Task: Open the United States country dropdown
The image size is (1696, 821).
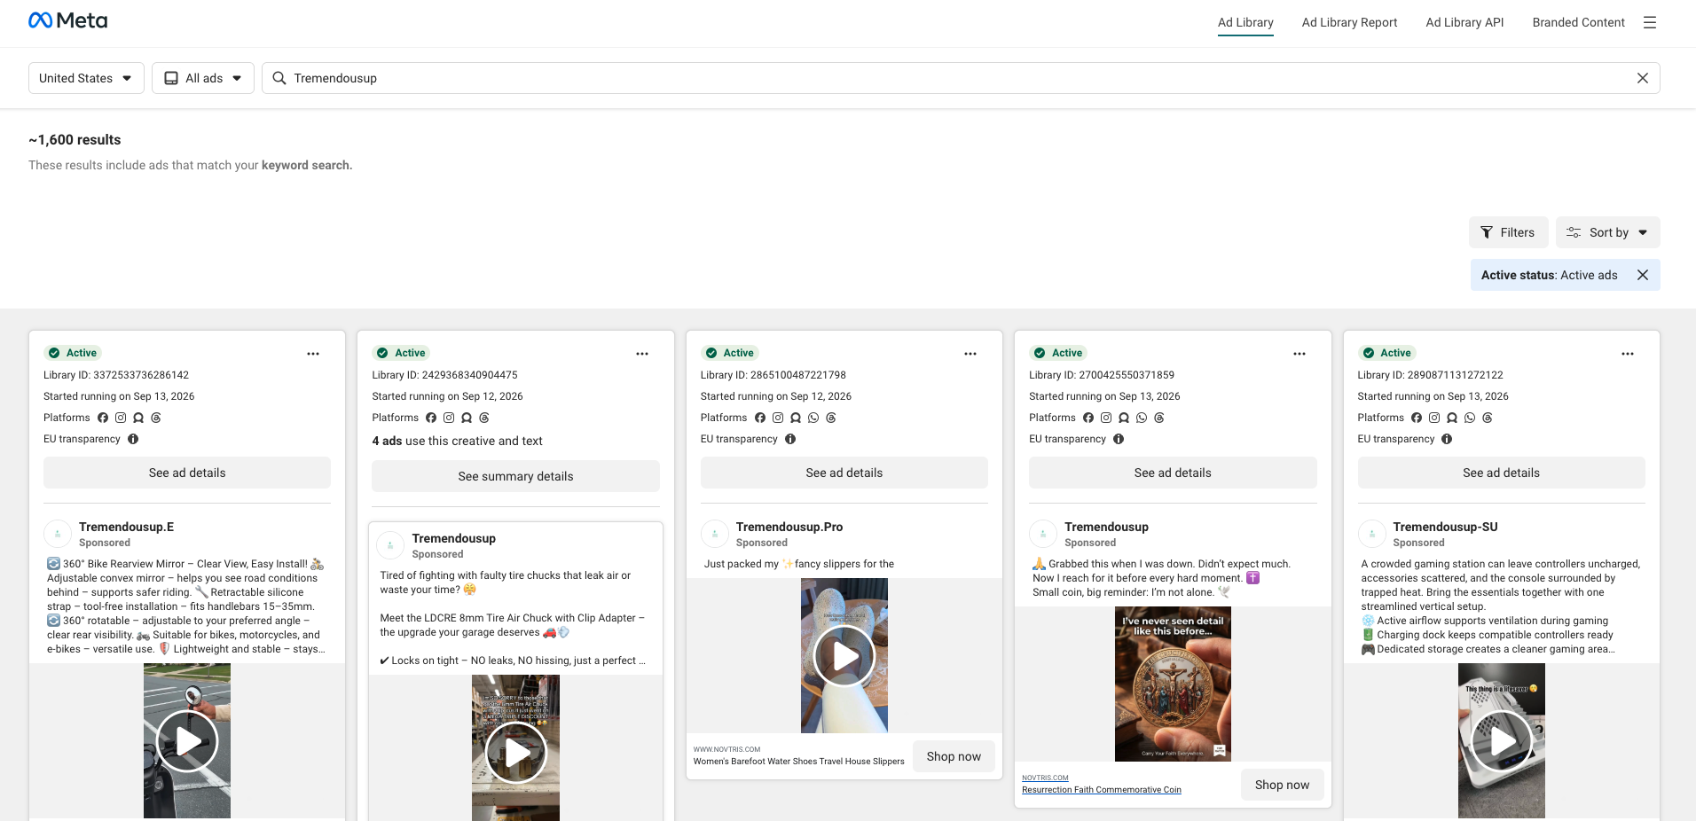Action: pos(86,78)
